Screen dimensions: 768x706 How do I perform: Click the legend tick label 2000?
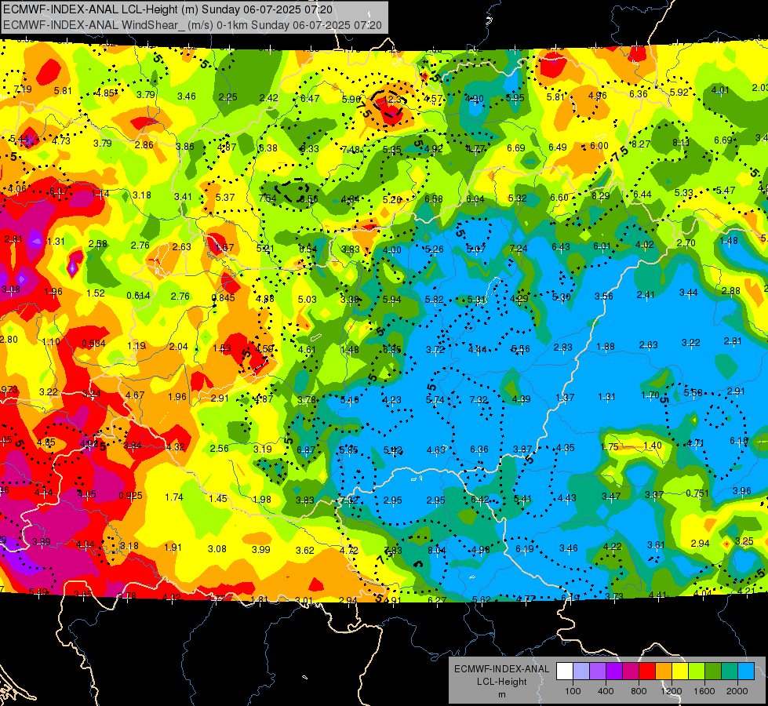point(737,691)
